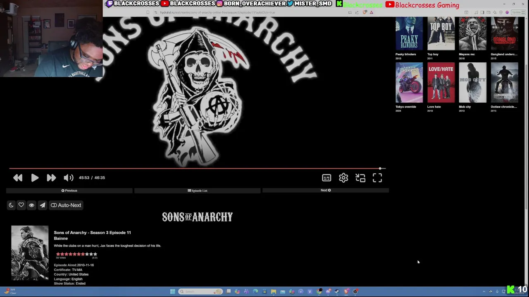Click the Tokyo override title link
This screenshot has width=529, height=297.
pyautogui.click(x=406, y=106)
